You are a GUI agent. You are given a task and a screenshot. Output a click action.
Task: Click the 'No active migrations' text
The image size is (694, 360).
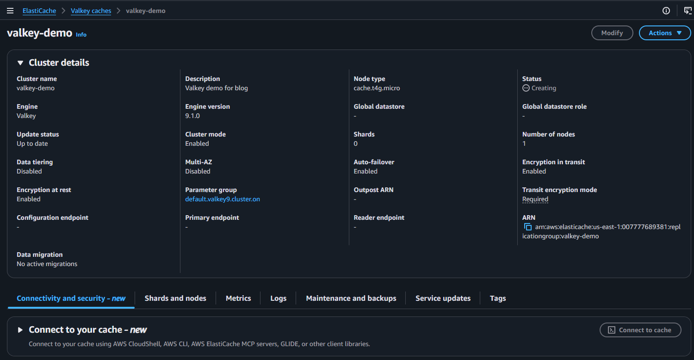pyautogui.click(x=47, y=264)
